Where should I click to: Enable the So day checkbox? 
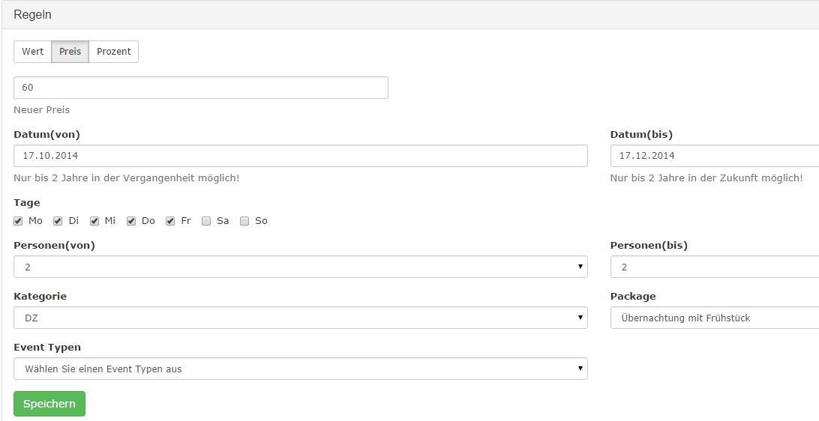[x=244, y=221]
